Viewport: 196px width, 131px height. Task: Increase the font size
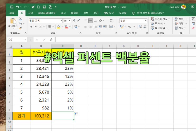(74, 21)
